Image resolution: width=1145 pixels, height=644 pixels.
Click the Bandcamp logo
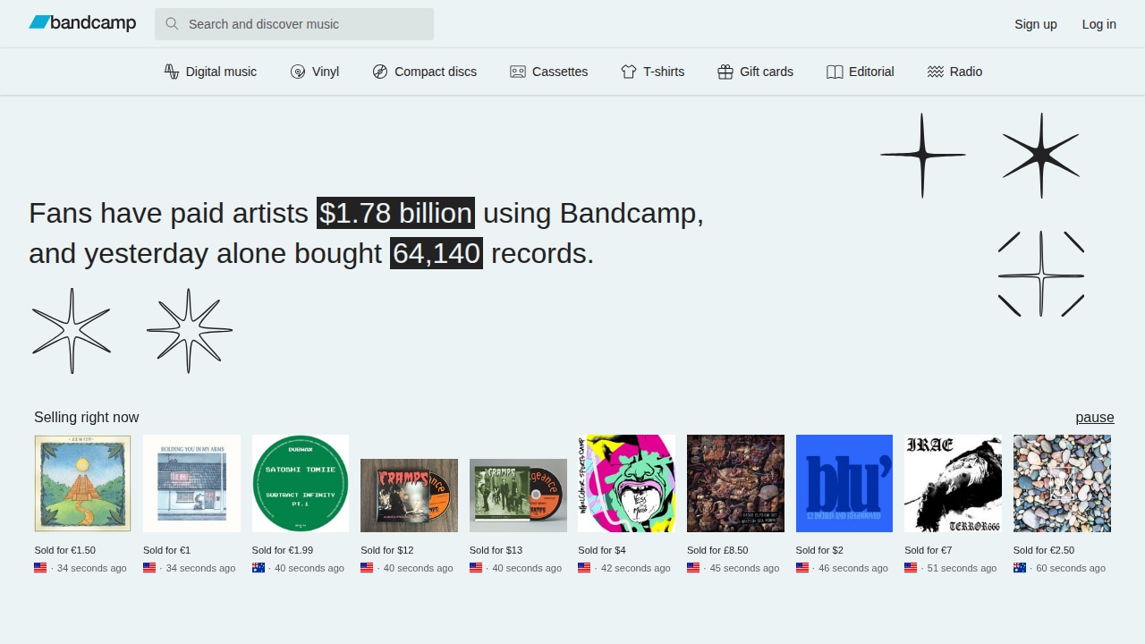(x=82, y=23)
